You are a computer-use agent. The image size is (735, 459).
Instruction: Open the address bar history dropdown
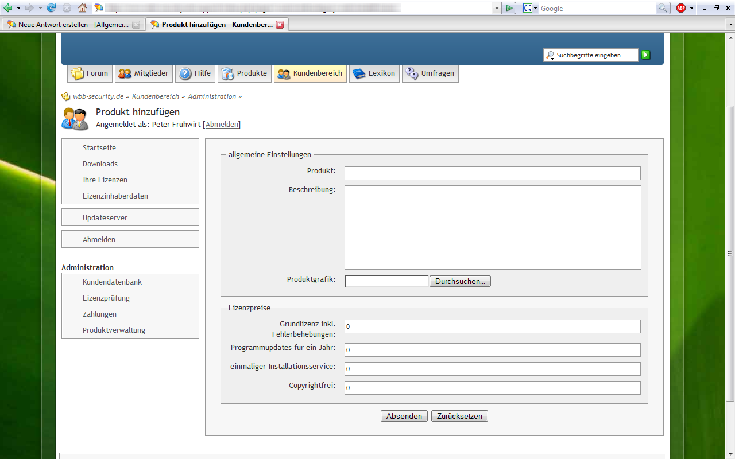click(497, 8)
